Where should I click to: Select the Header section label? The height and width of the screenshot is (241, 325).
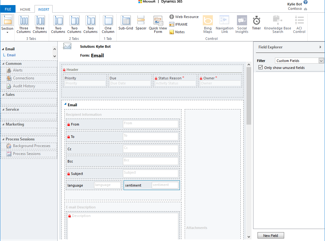pos(72,70)
